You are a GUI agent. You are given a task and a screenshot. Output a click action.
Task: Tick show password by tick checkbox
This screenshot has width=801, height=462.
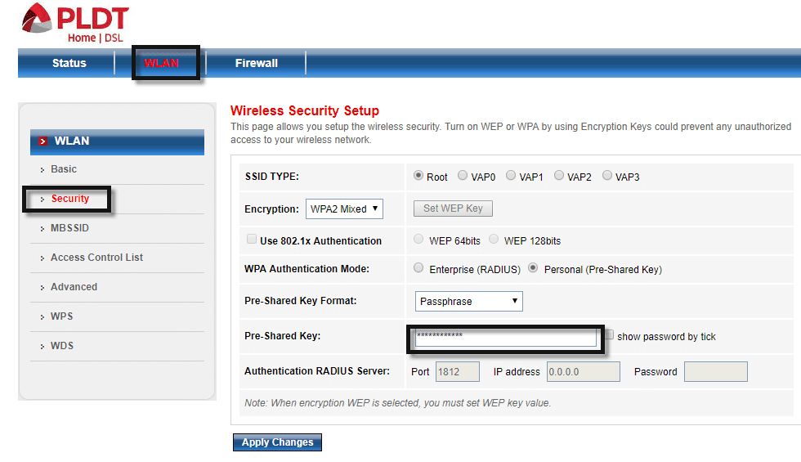point(609,334)
